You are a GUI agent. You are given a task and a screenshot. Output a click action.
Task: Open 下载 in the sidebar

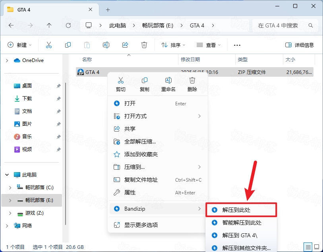click(x=27, y=99)
